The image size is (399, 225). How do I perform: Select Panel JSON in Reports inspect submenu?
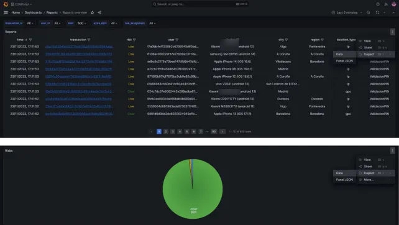[344, 61]
